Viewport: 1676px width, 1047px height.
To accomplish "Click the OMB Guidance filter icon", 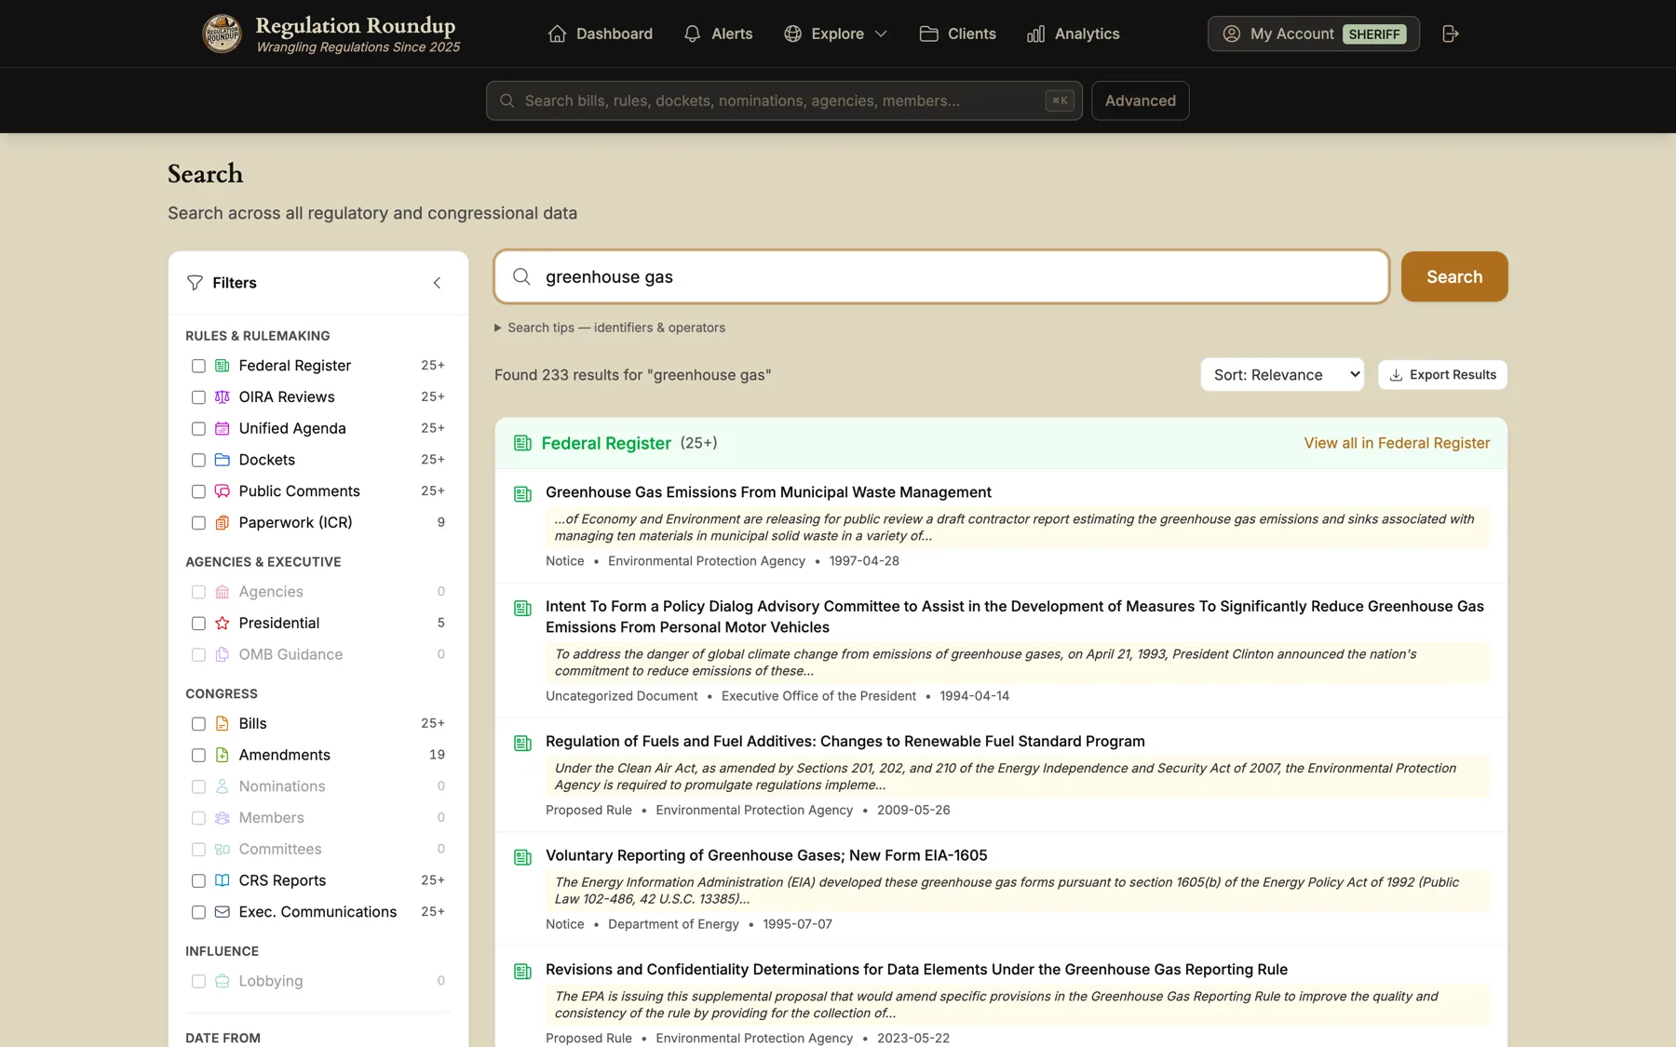I will click(x=223, y=655).
